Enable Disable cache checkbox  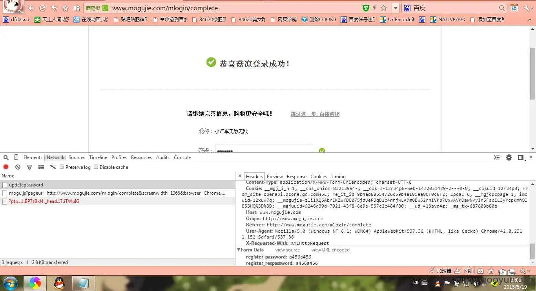tap(96, 167)
